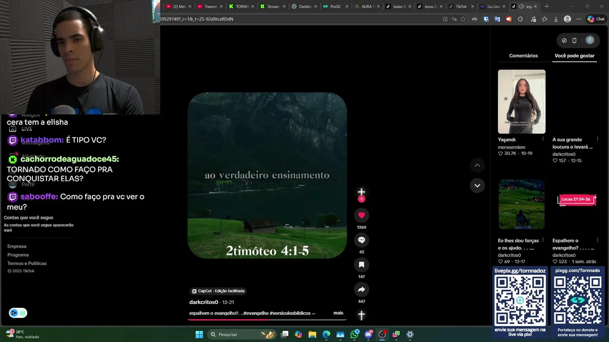609x342 pixels.
Task: Open the profile avatar in top right
Action: point(590,40)
